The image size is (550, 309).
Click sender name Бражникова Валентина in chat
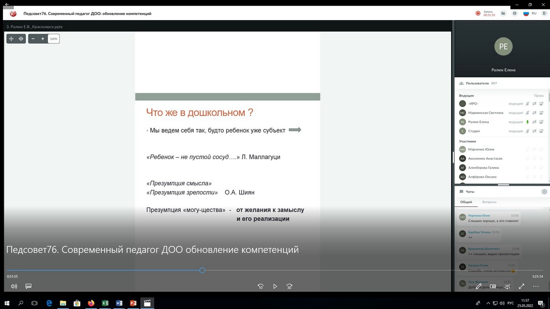[484, 249]
